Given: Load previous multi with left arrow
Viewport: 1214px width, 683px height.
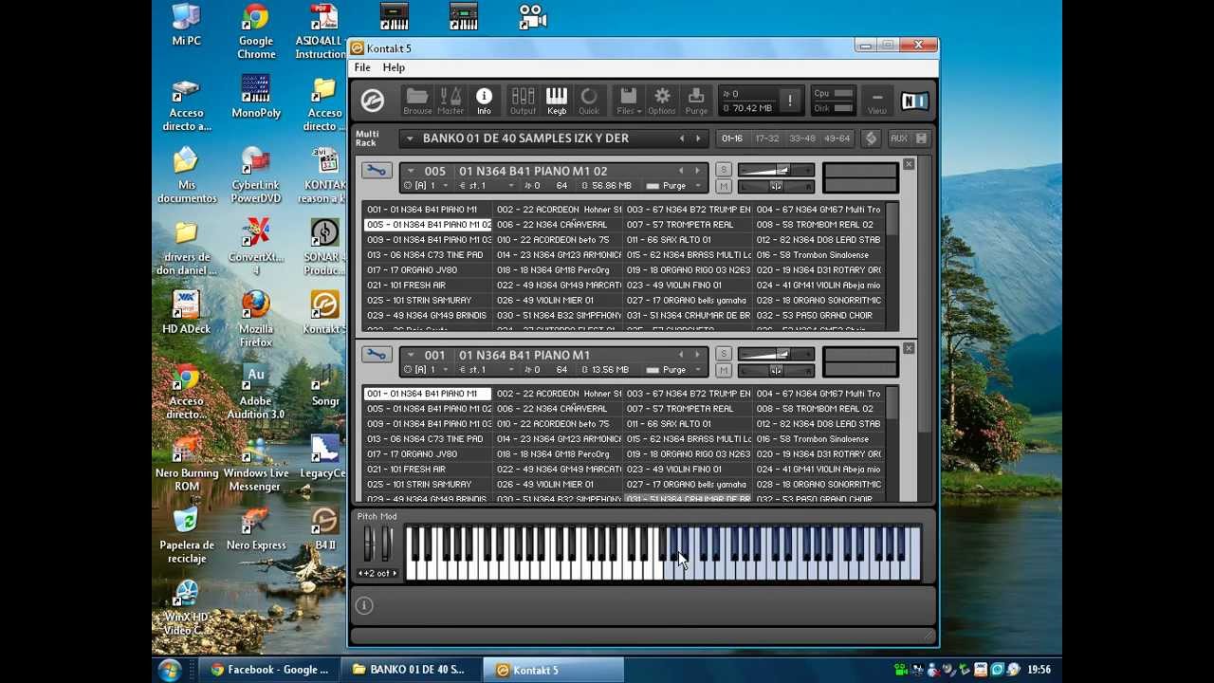Looking at the screenshot, I should (681, 138).
